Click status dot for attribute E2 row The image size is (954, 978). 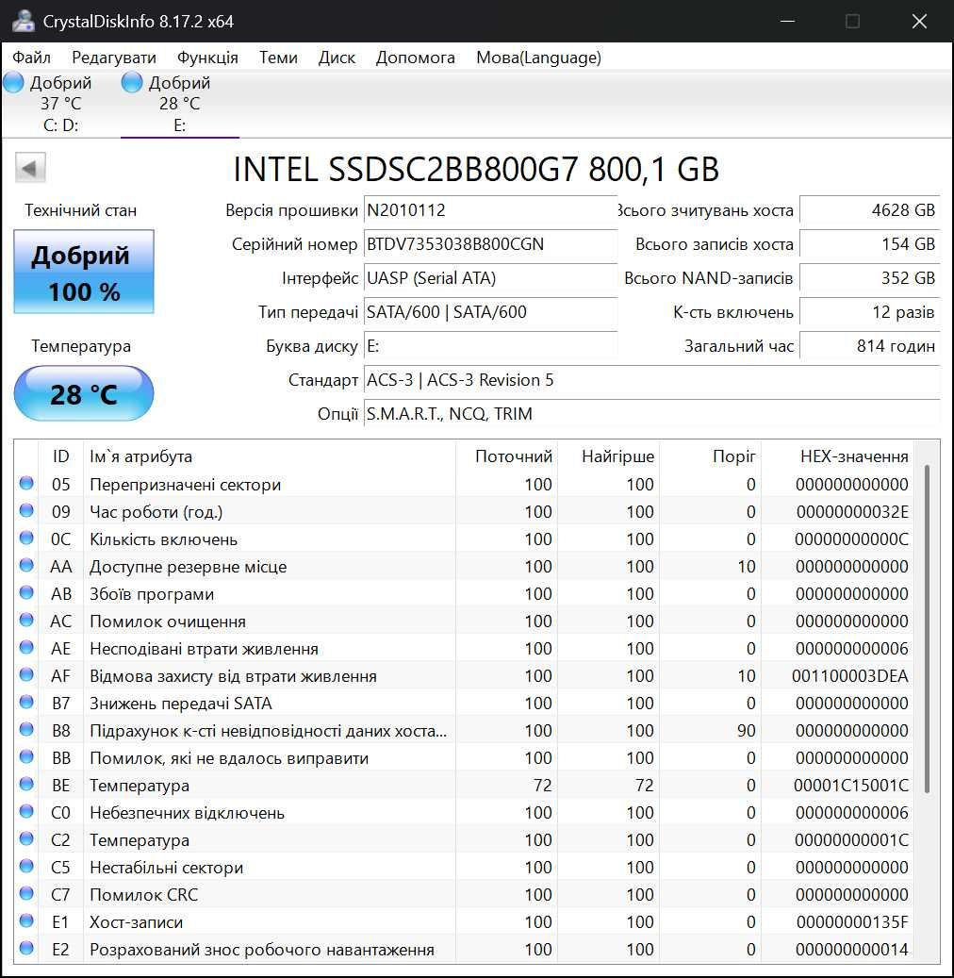[26, 949]
